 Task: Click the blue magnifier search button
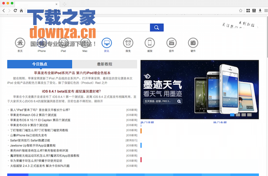[157, 28]
